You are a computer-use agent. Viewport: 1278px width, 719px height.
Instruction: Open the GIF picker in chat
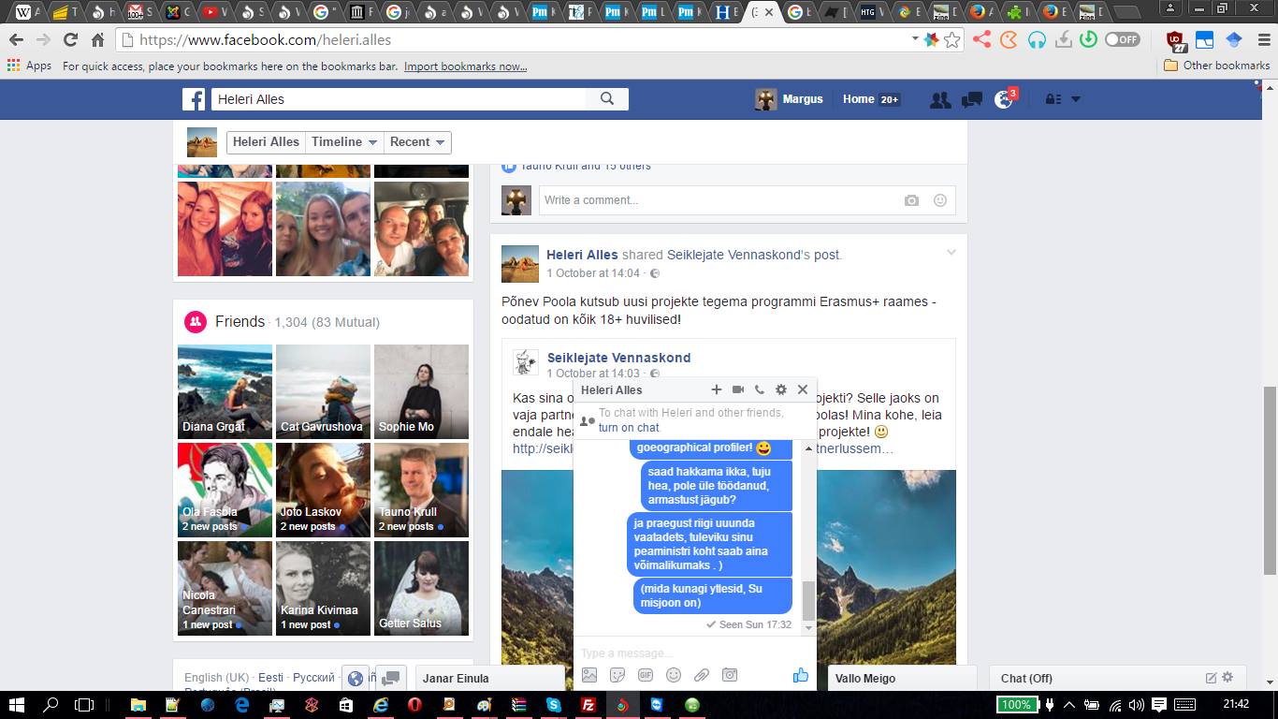pos(646,675)
